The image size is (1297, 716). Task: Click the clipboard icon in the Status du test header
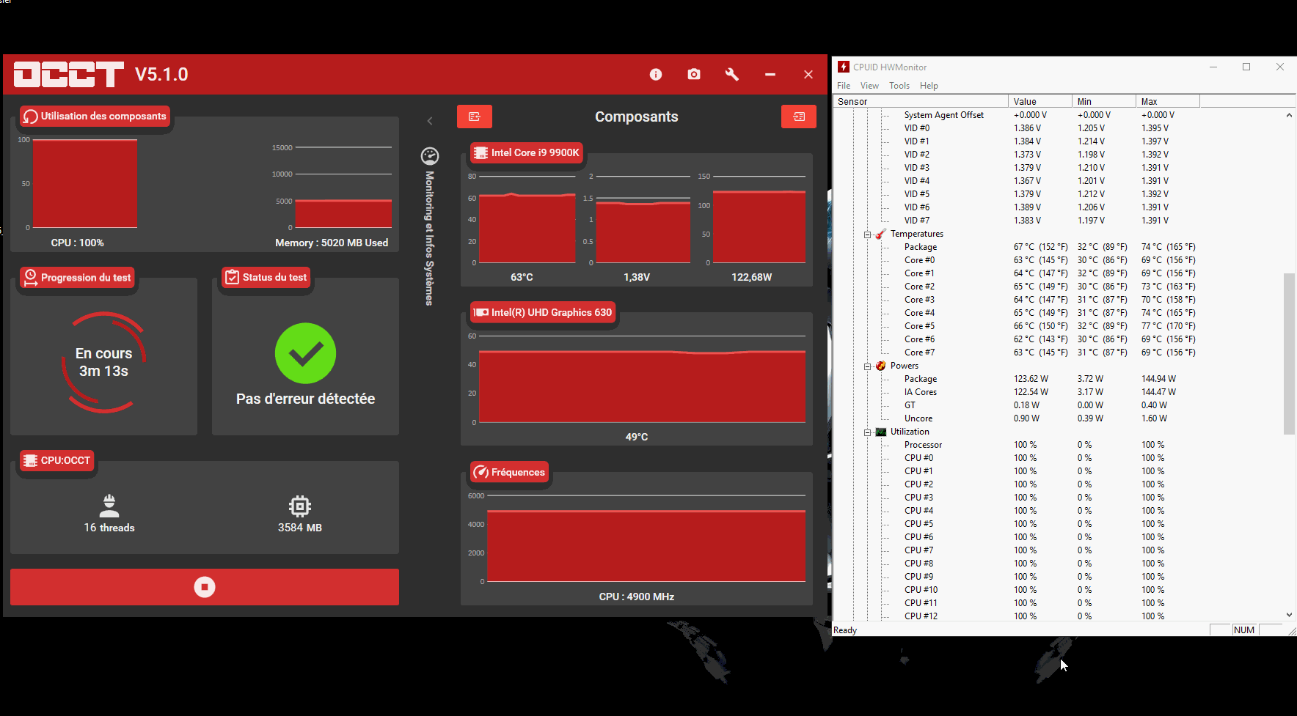click(x=232, y=277)
